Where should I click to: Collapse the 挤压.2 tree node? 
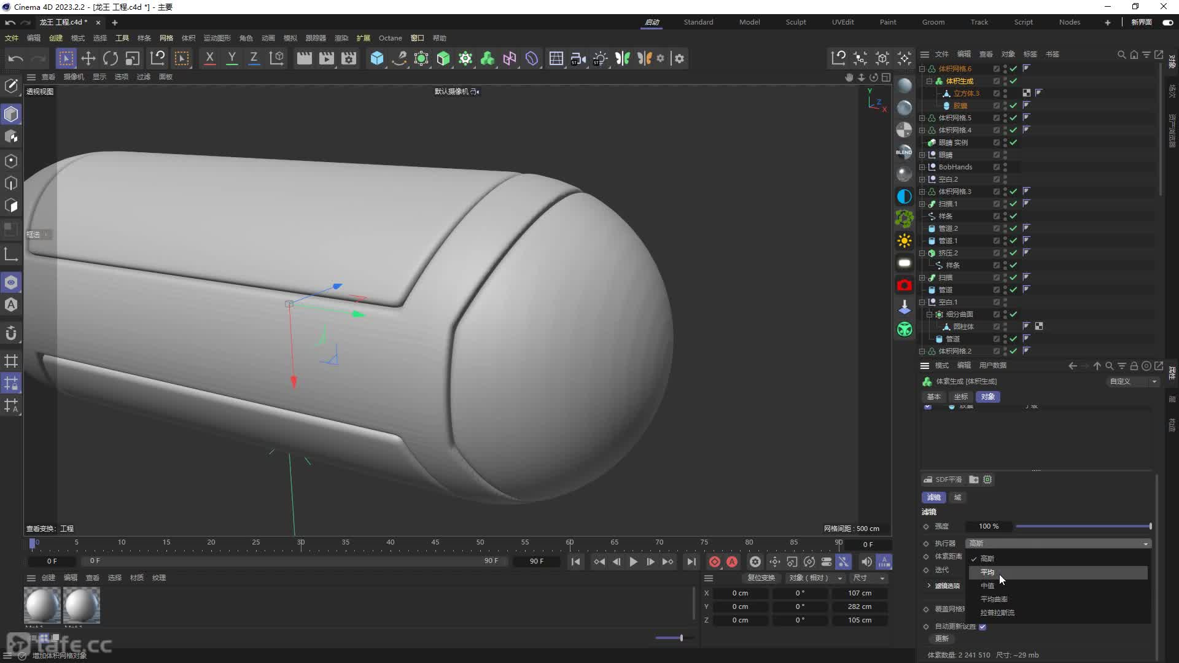click(x=922, y=253)
